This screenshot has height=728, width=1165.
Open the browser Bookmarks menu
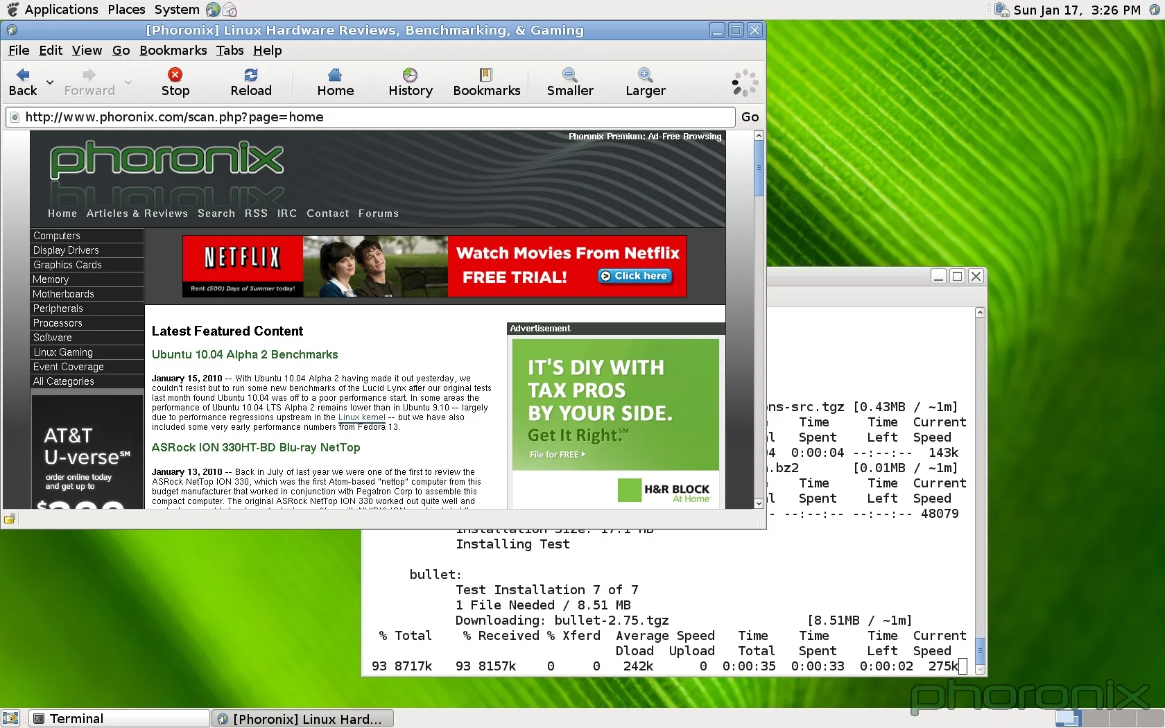click(173, 51)
